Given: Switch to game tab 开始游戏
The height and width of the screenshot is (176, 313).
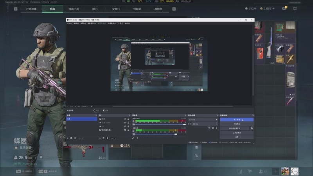Looking at the screenshot, I should [x=31, y=9].
